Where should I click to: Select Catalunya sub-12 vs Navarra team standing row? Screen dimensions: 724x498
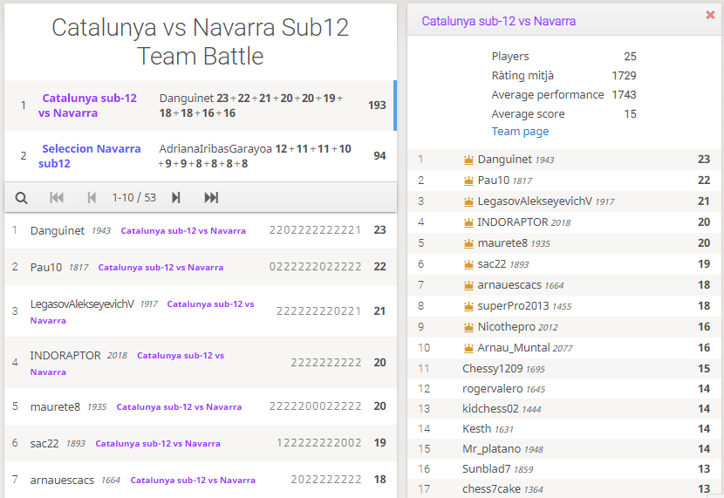201,106
